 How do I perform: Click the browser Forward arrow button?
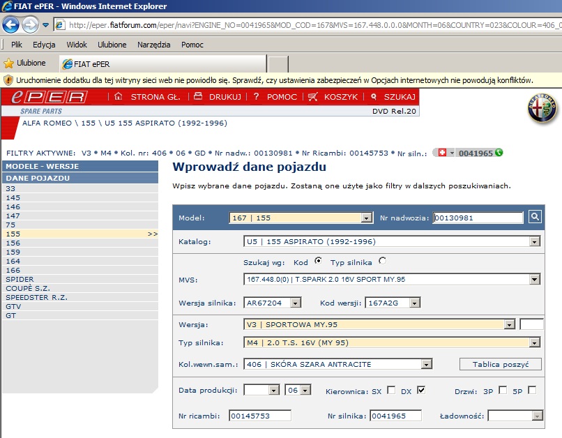point(30,25)
